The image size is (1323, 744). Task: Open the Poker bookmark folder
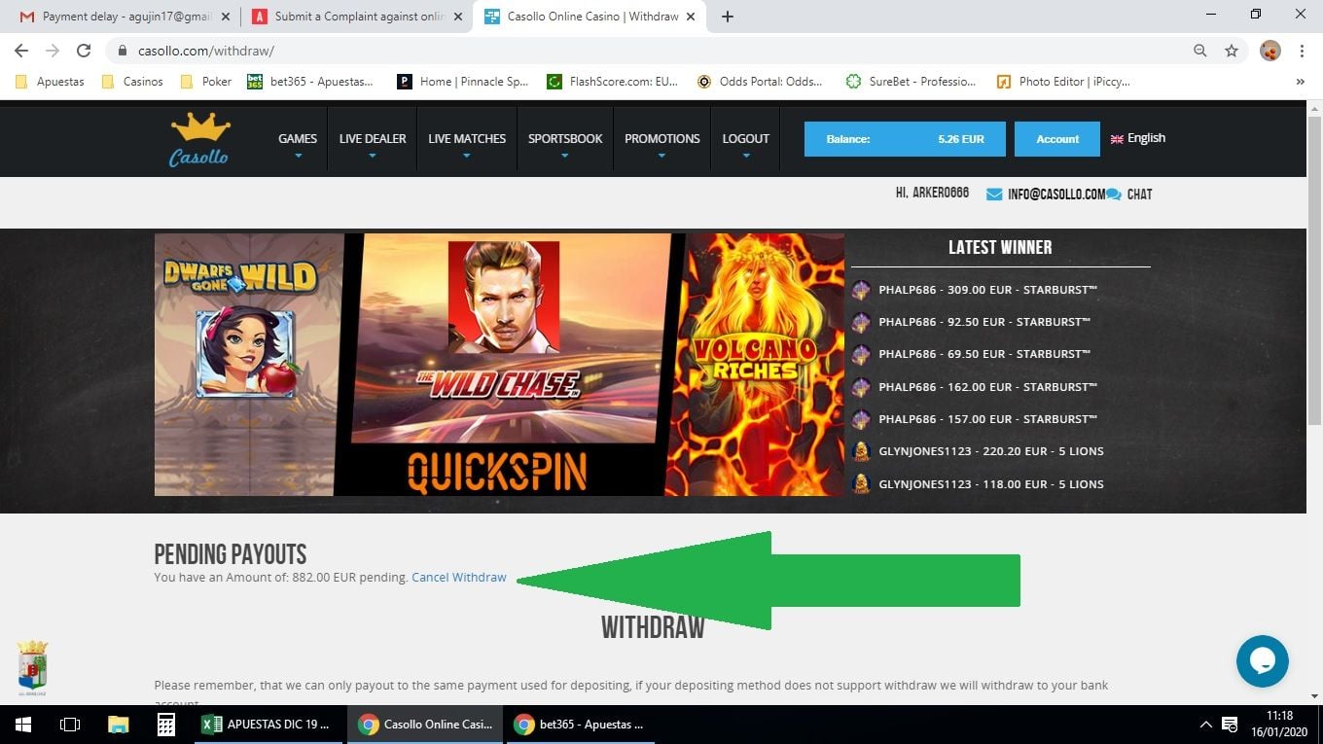(206, 82)
